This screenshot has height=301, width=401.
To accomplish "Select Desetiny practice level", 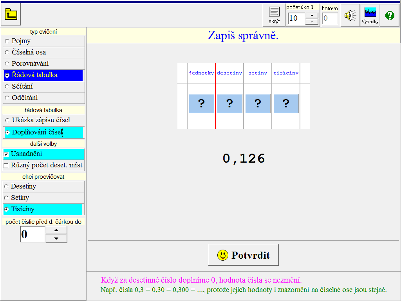I will coord(44,186).
